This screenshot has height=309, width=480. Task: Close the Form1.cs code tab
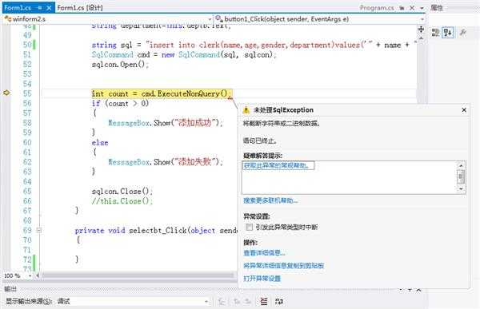click(49, 8)
